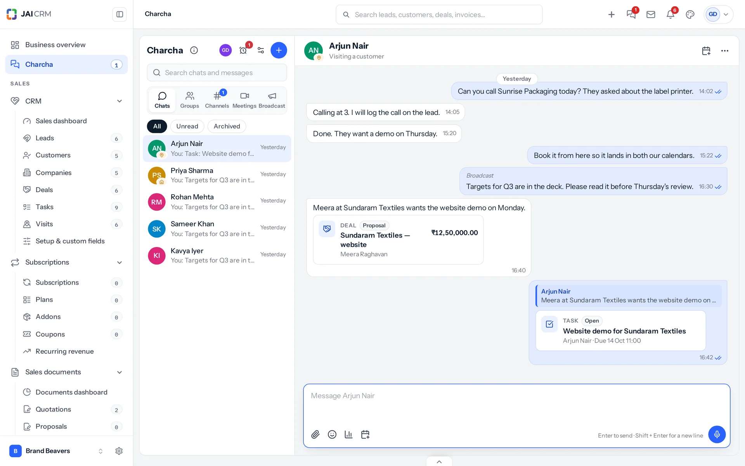Switch to the Broadcast tab

(x=272, y=100)
